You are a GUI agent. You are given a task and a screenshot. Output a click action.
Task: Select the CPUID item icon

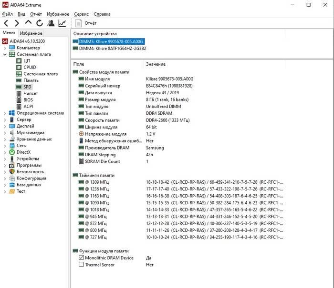[19, 68]
